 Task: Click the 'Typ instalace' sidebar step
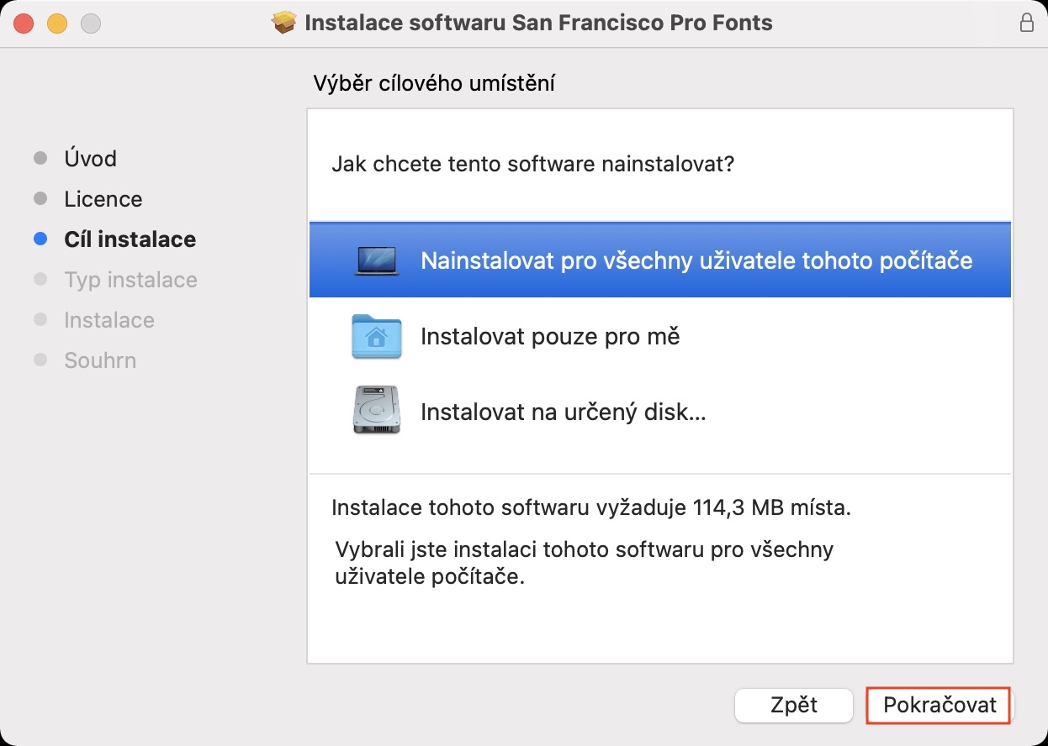(x=130, y=280)
